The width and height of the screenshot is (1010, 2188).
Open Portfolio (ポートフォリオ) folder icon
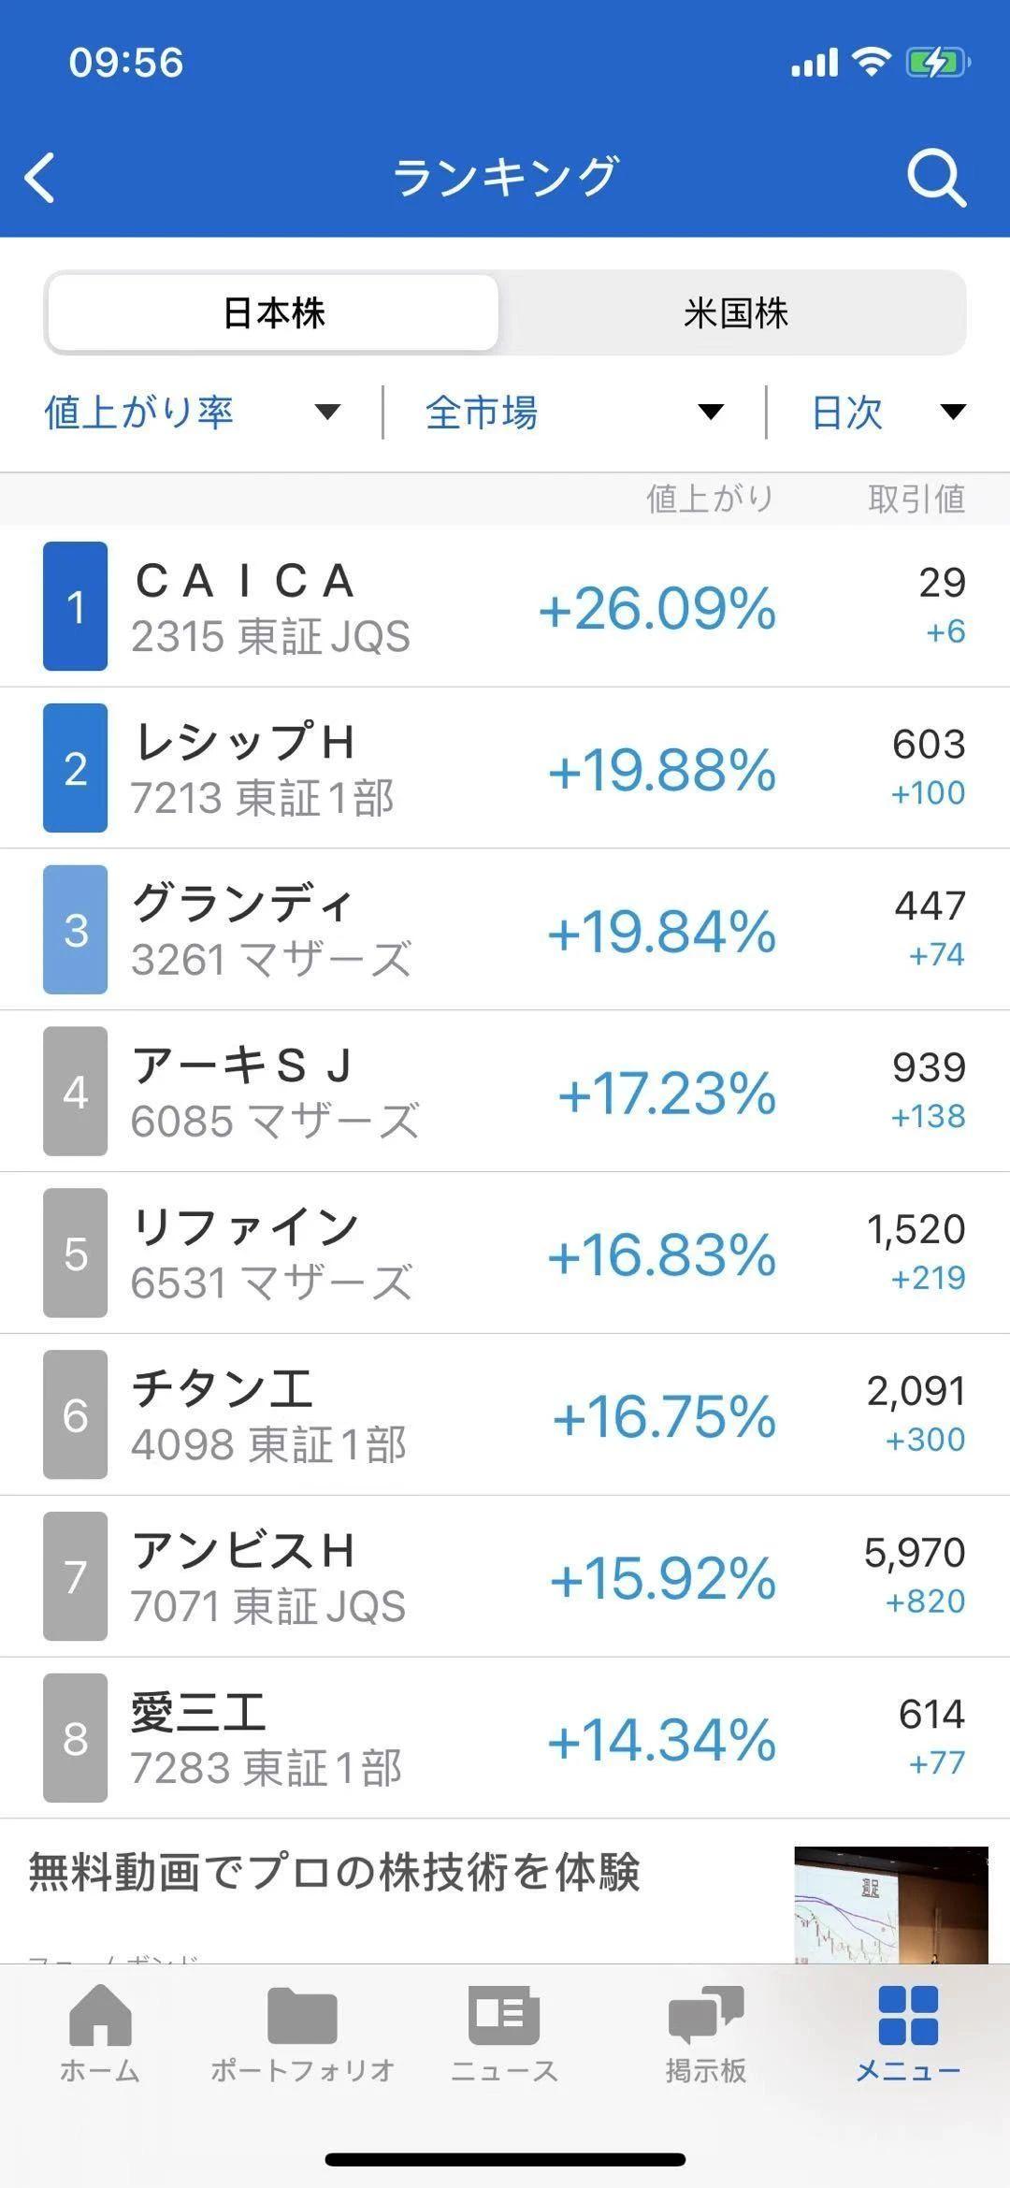point(302,2015)
